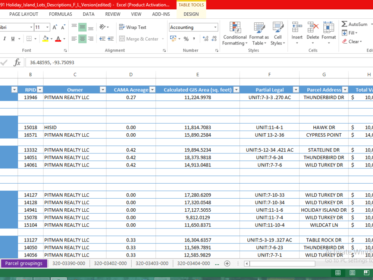Align text to the left
373x280 pixels.
tap(74, 38)
